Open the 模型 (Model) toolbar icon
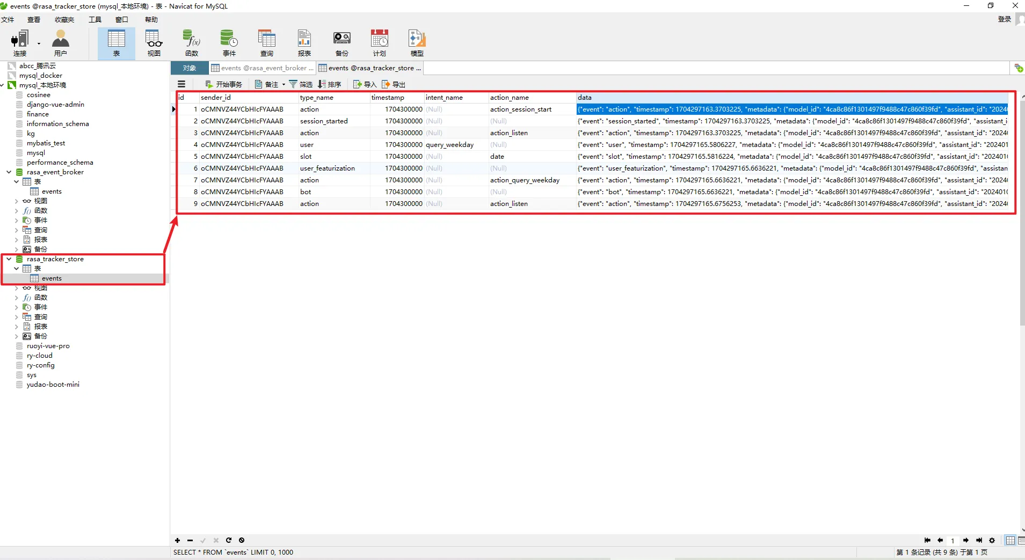Viewport: 1025px width, 560px height. pos(417,43)
